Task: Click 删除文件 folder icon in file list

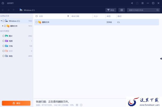Action: tap(40, 22)
